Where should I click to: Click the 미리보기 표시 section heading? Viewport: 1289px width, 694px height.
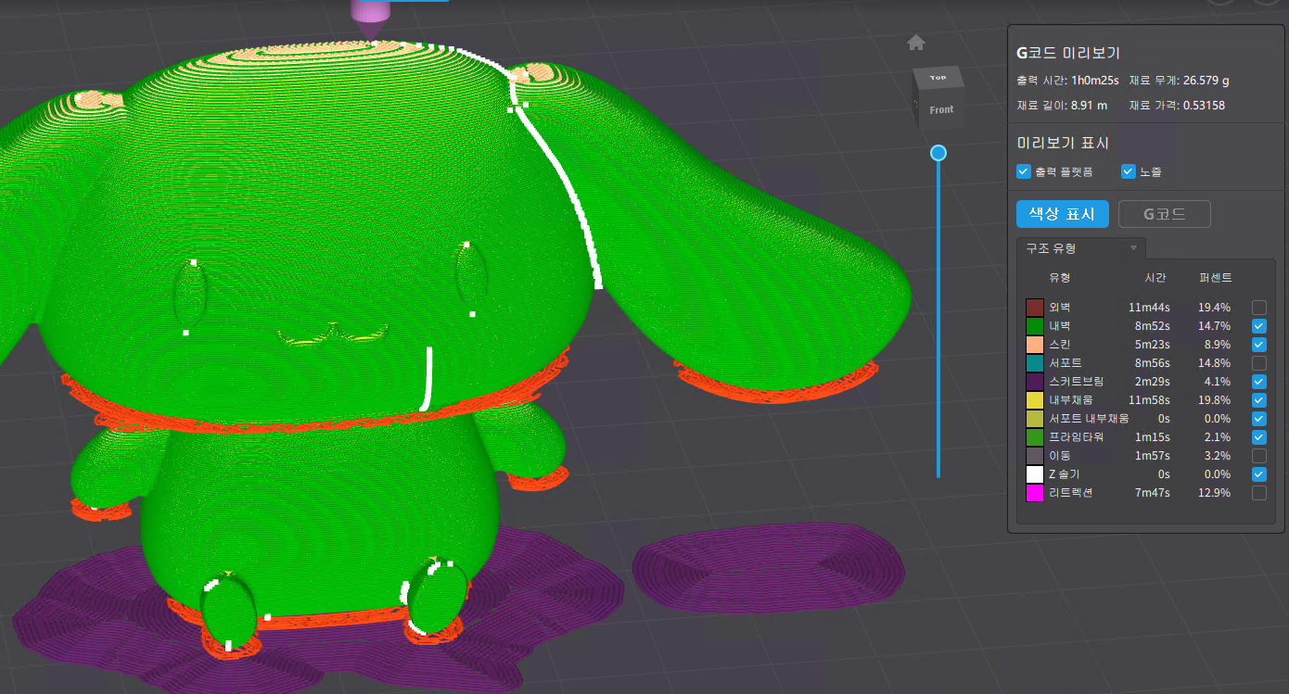(x=1063, y=143)
